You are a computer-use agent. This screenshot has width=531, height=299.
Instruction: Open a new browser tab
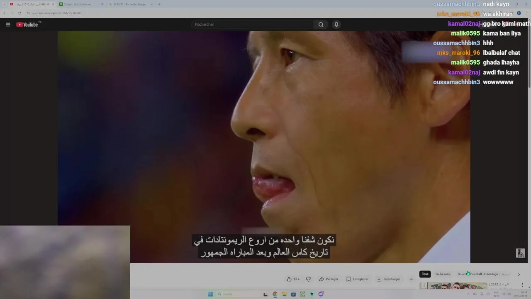click(159, 4)
